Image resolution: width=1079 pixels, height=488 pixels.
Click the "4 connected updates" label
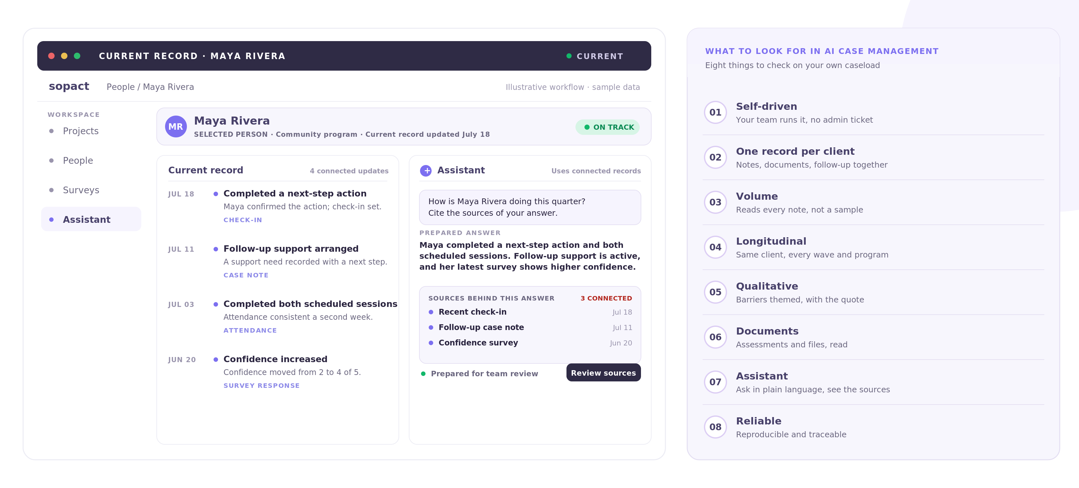[349, 171]
